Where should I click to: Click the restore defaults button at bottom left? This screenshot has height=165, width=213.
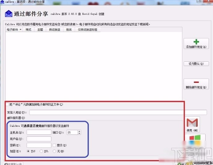pos(13,164)
